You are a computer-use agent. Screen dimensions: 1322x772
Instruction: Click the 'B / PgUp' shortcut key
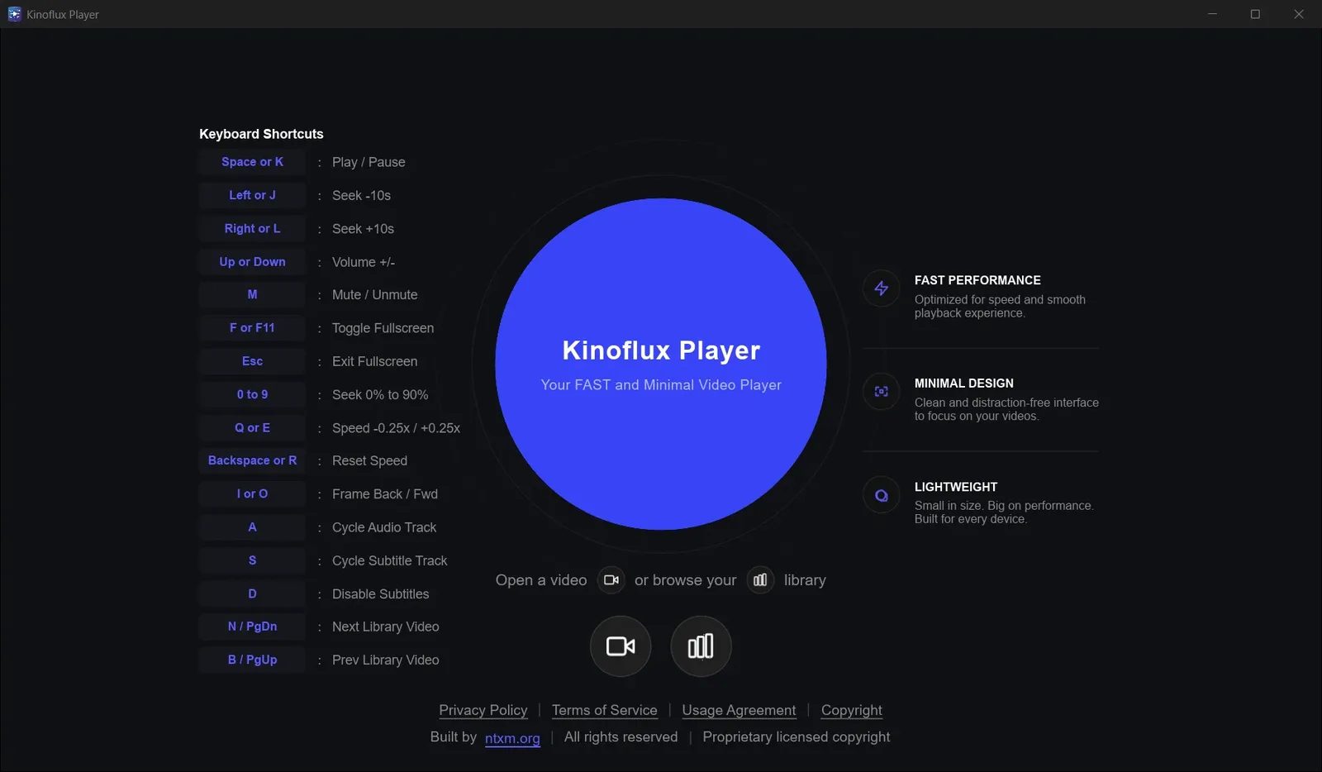point(252,660)
